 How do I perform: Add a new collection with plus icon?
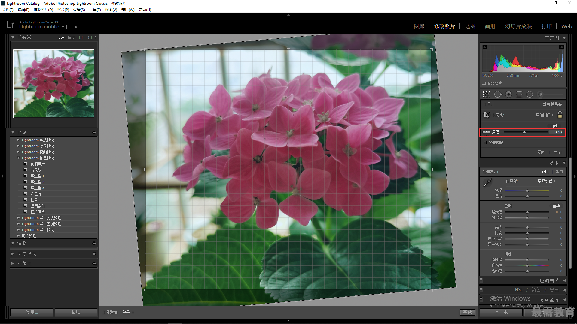coord(94,263)
